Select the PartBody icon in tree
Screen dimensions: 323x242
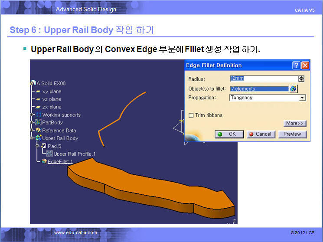38,123
